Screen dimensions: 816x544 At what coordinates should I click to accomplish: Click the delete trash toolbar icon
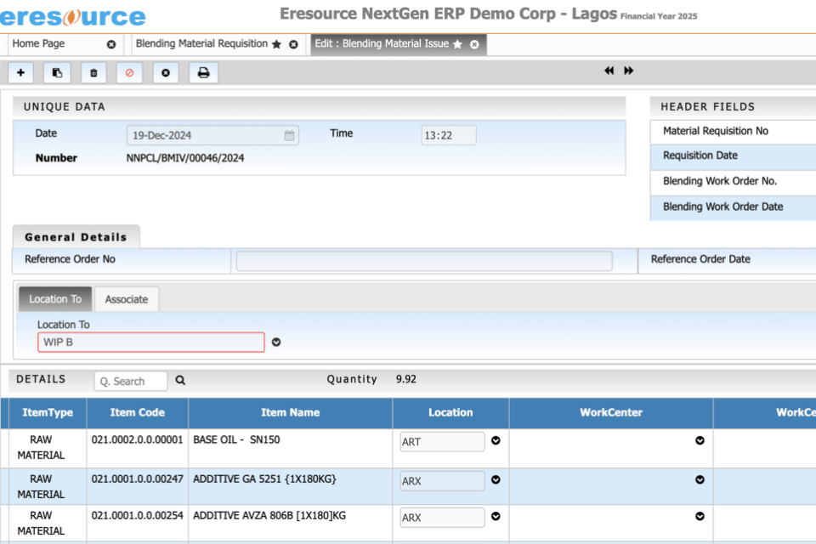(x=93, y=73)
